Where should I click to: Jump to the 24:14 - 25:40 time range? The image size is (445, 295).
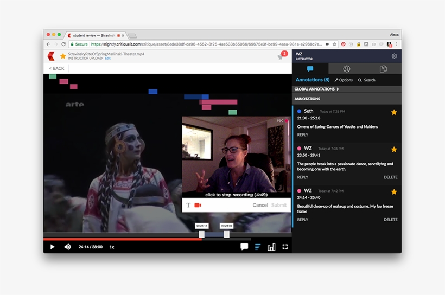pyautogui.click(x=308, y=197)
